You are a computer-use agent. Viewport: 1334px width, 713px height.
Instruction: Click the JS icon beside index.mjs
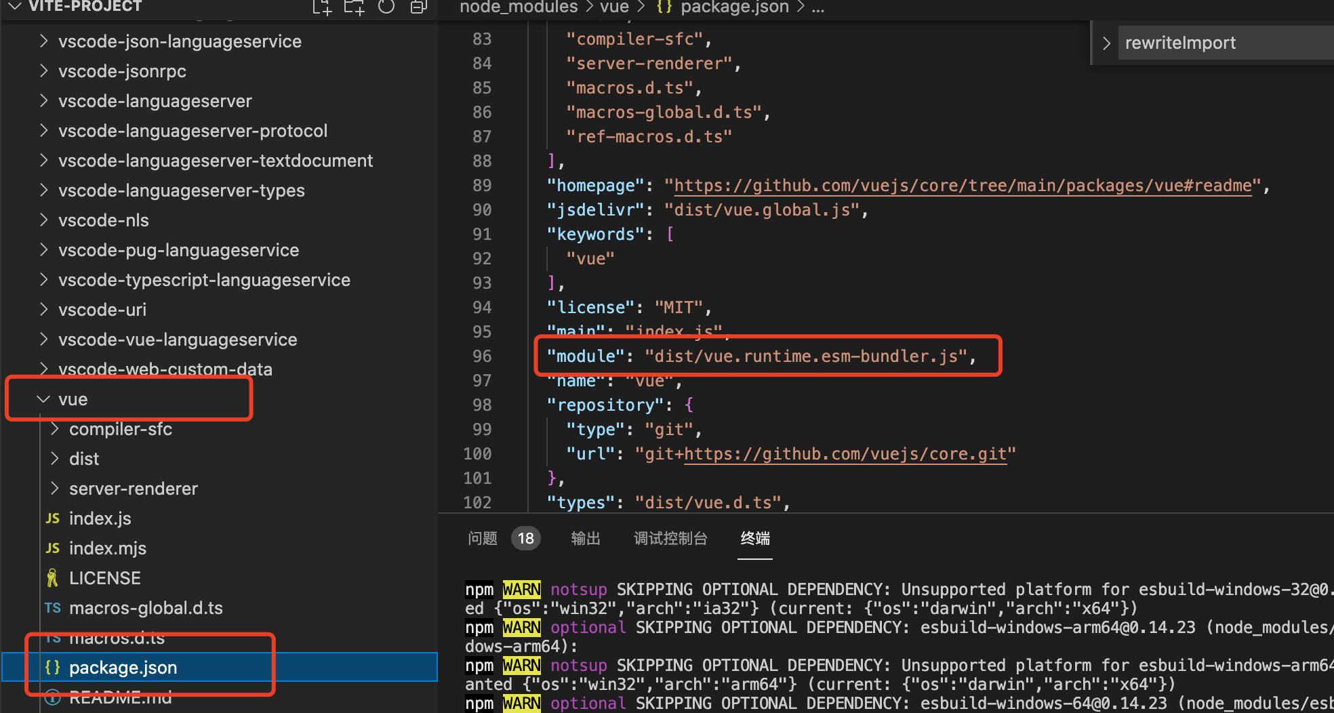click(x=53, y=548)
